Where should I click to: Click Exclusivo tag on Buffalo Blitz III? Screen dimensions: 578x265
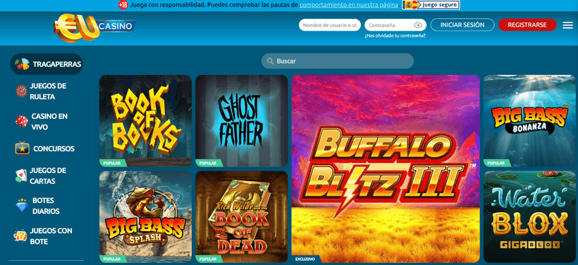click(307, 259)
